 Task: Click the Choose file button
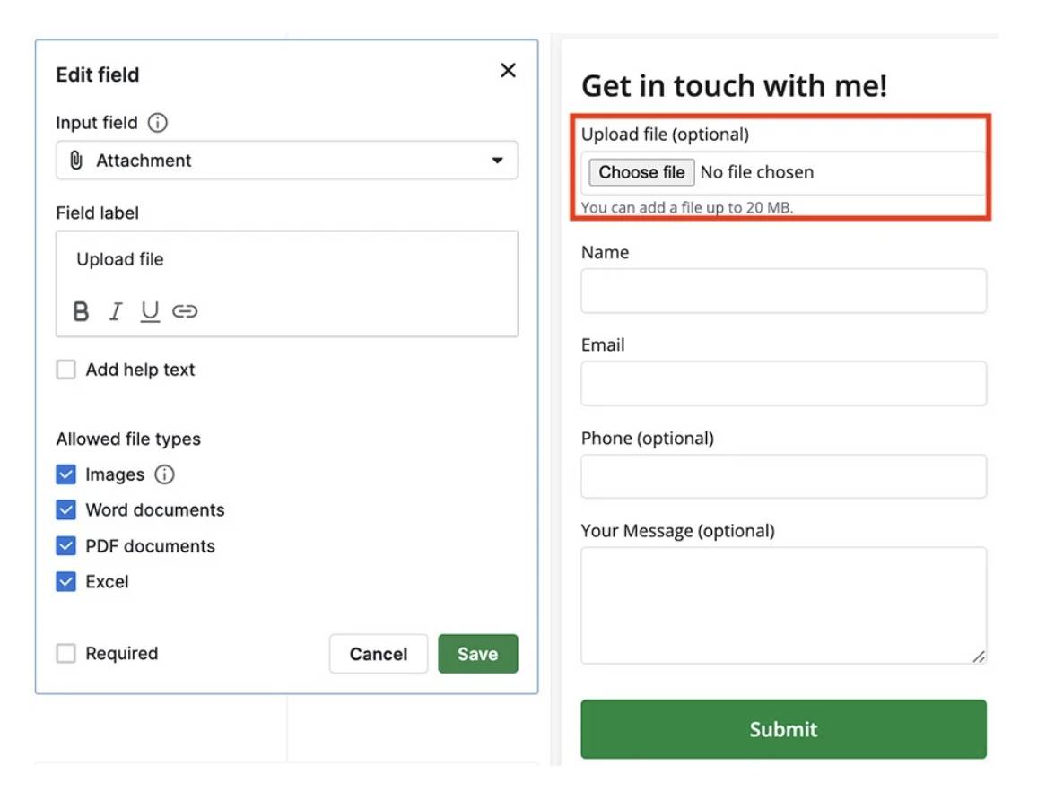[641, 172]
